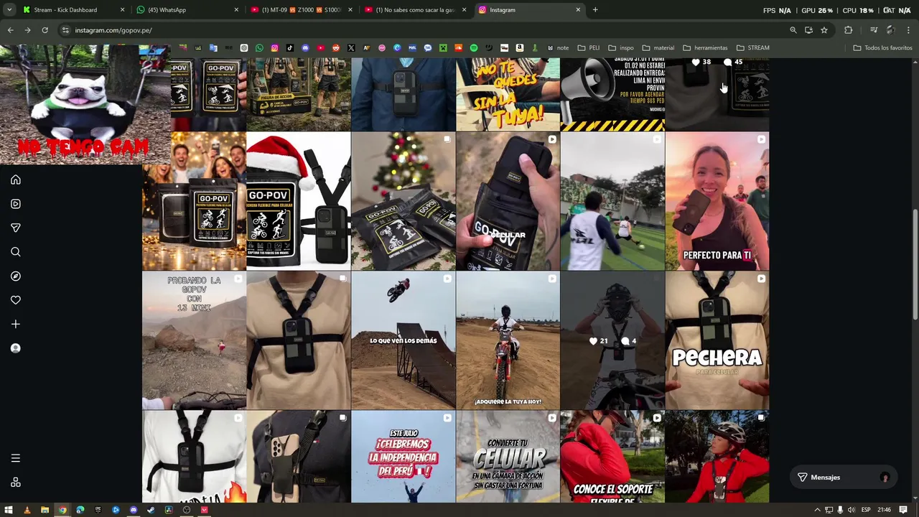Image resolution: width=919 pixels, height=517 pixels.
Task: Click the Amazon bookmark icon
Action: tap(519, 48)
